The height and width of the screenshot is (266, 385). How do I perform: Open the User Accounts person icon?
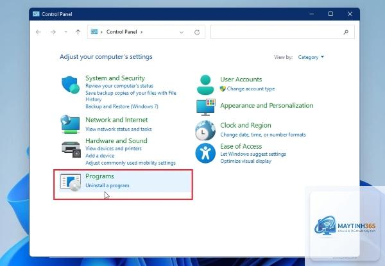click(205, 85)
